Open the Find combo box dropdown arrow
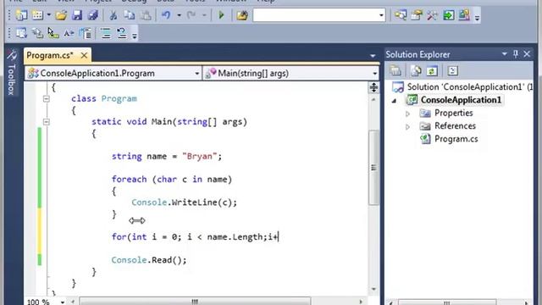This screenshot has height=305, width=542. pyautogui.click(x=381, y=15)
